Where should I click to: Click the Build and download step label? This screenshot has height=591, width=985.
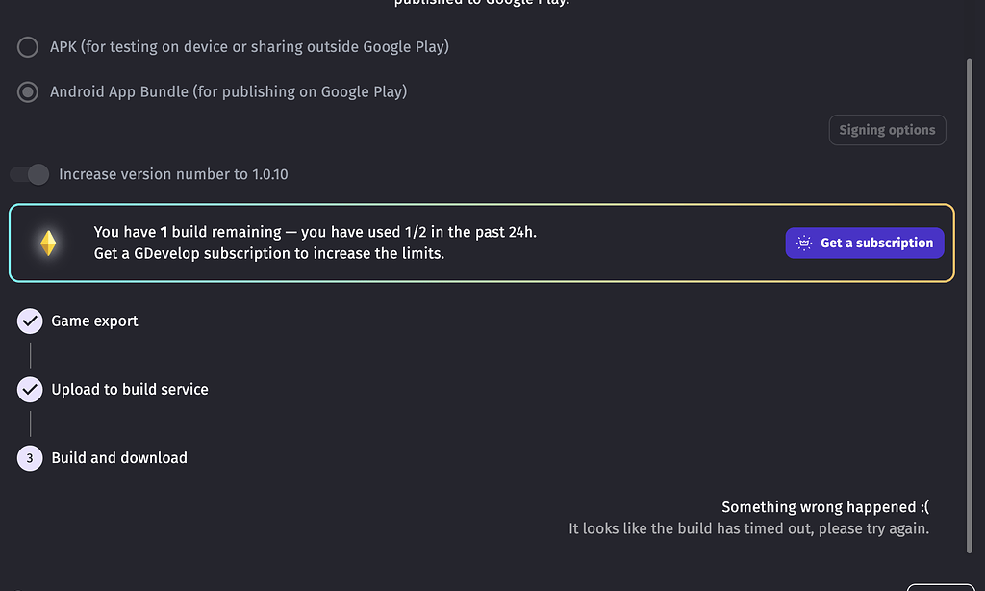tap(119, 457)
